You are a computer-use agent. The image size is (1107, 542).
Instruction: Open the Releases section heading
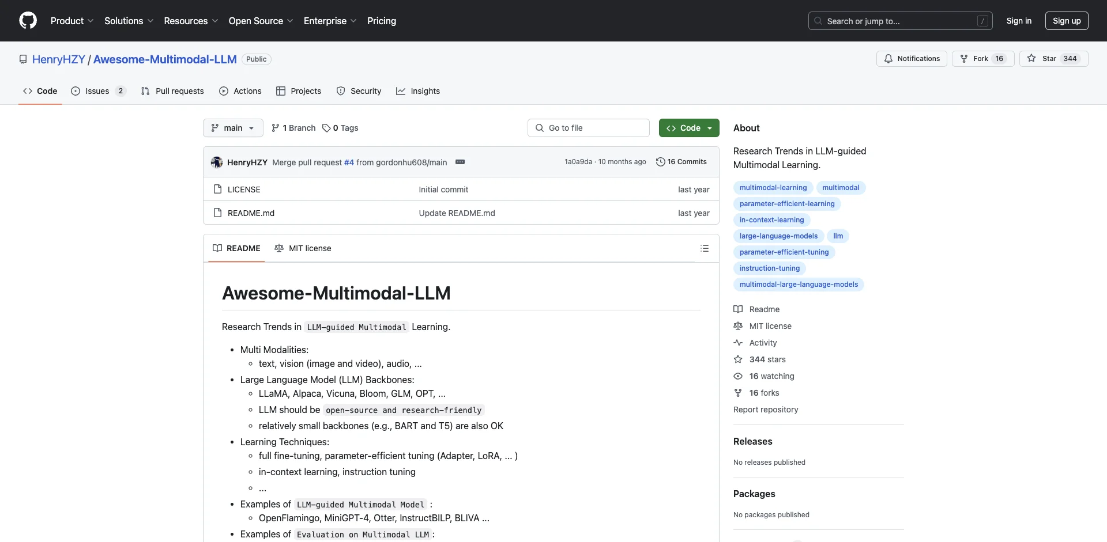pos(752,441)
